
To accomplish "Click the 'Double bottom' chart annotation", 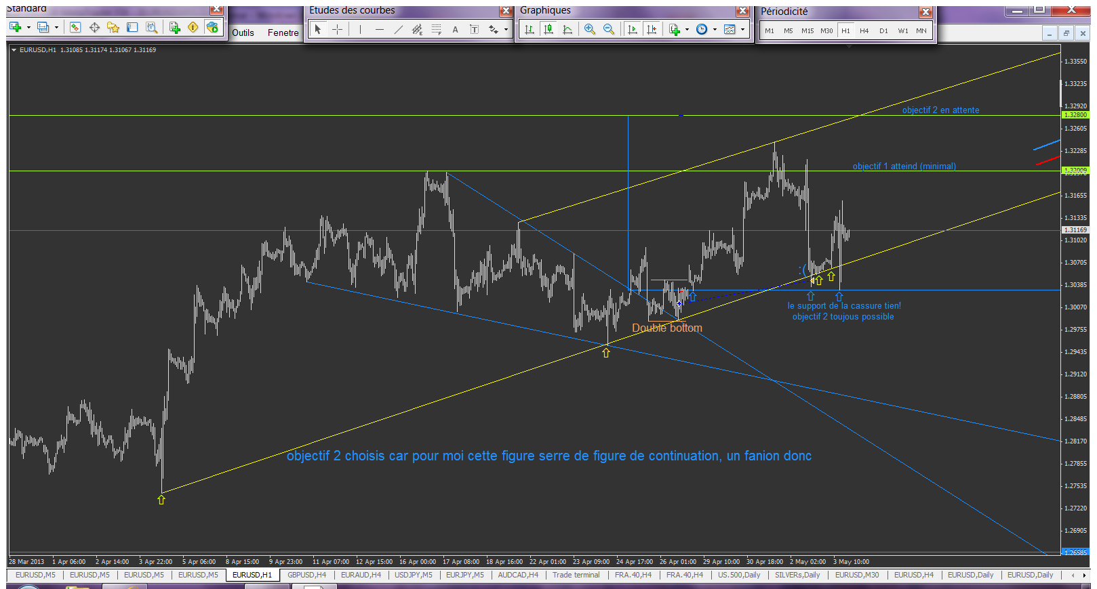I will point(666,328).
